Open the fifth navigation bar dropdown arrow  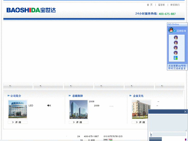(x=132, y=86)
